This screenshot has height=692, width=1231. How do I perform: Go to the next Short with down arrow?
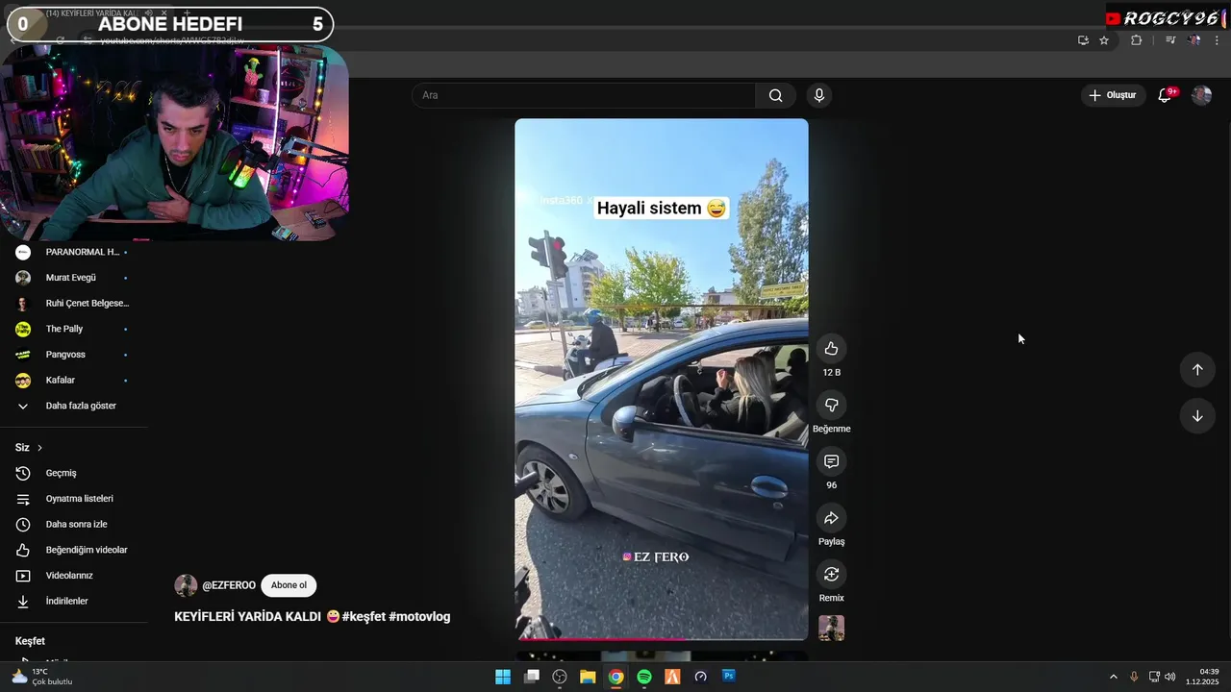pos(1197,416)
